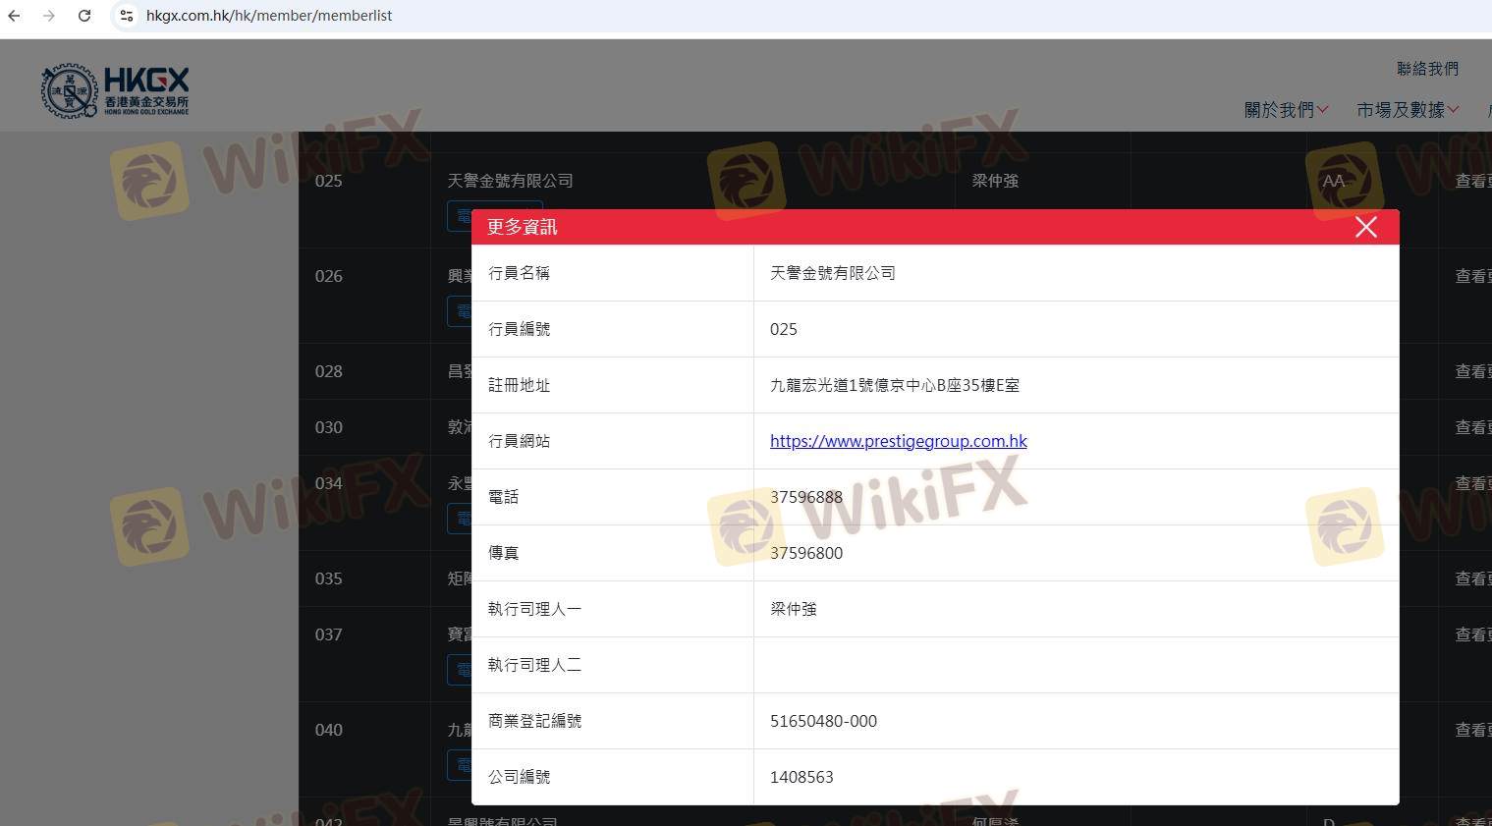Expand the 關於我們 menu
The image size is (1492, 826).
[x=1286, y=110]
